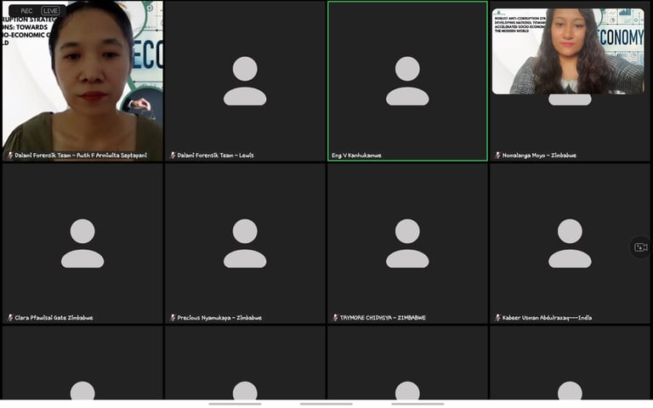Click name label 'Precious Nyamukapa - Zimbabwe'
Image resolution: width=653 pixels, height=408 pixels.
219,318
